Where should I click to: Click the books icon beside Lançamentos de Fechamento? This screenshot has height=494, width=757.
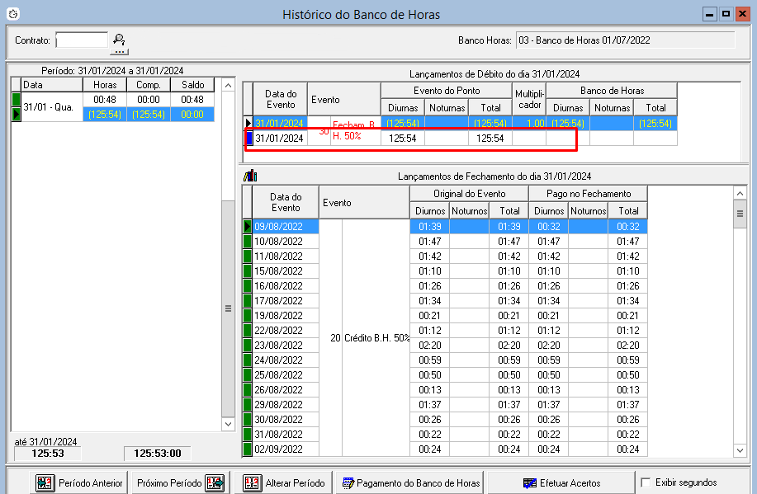(249, 176)
